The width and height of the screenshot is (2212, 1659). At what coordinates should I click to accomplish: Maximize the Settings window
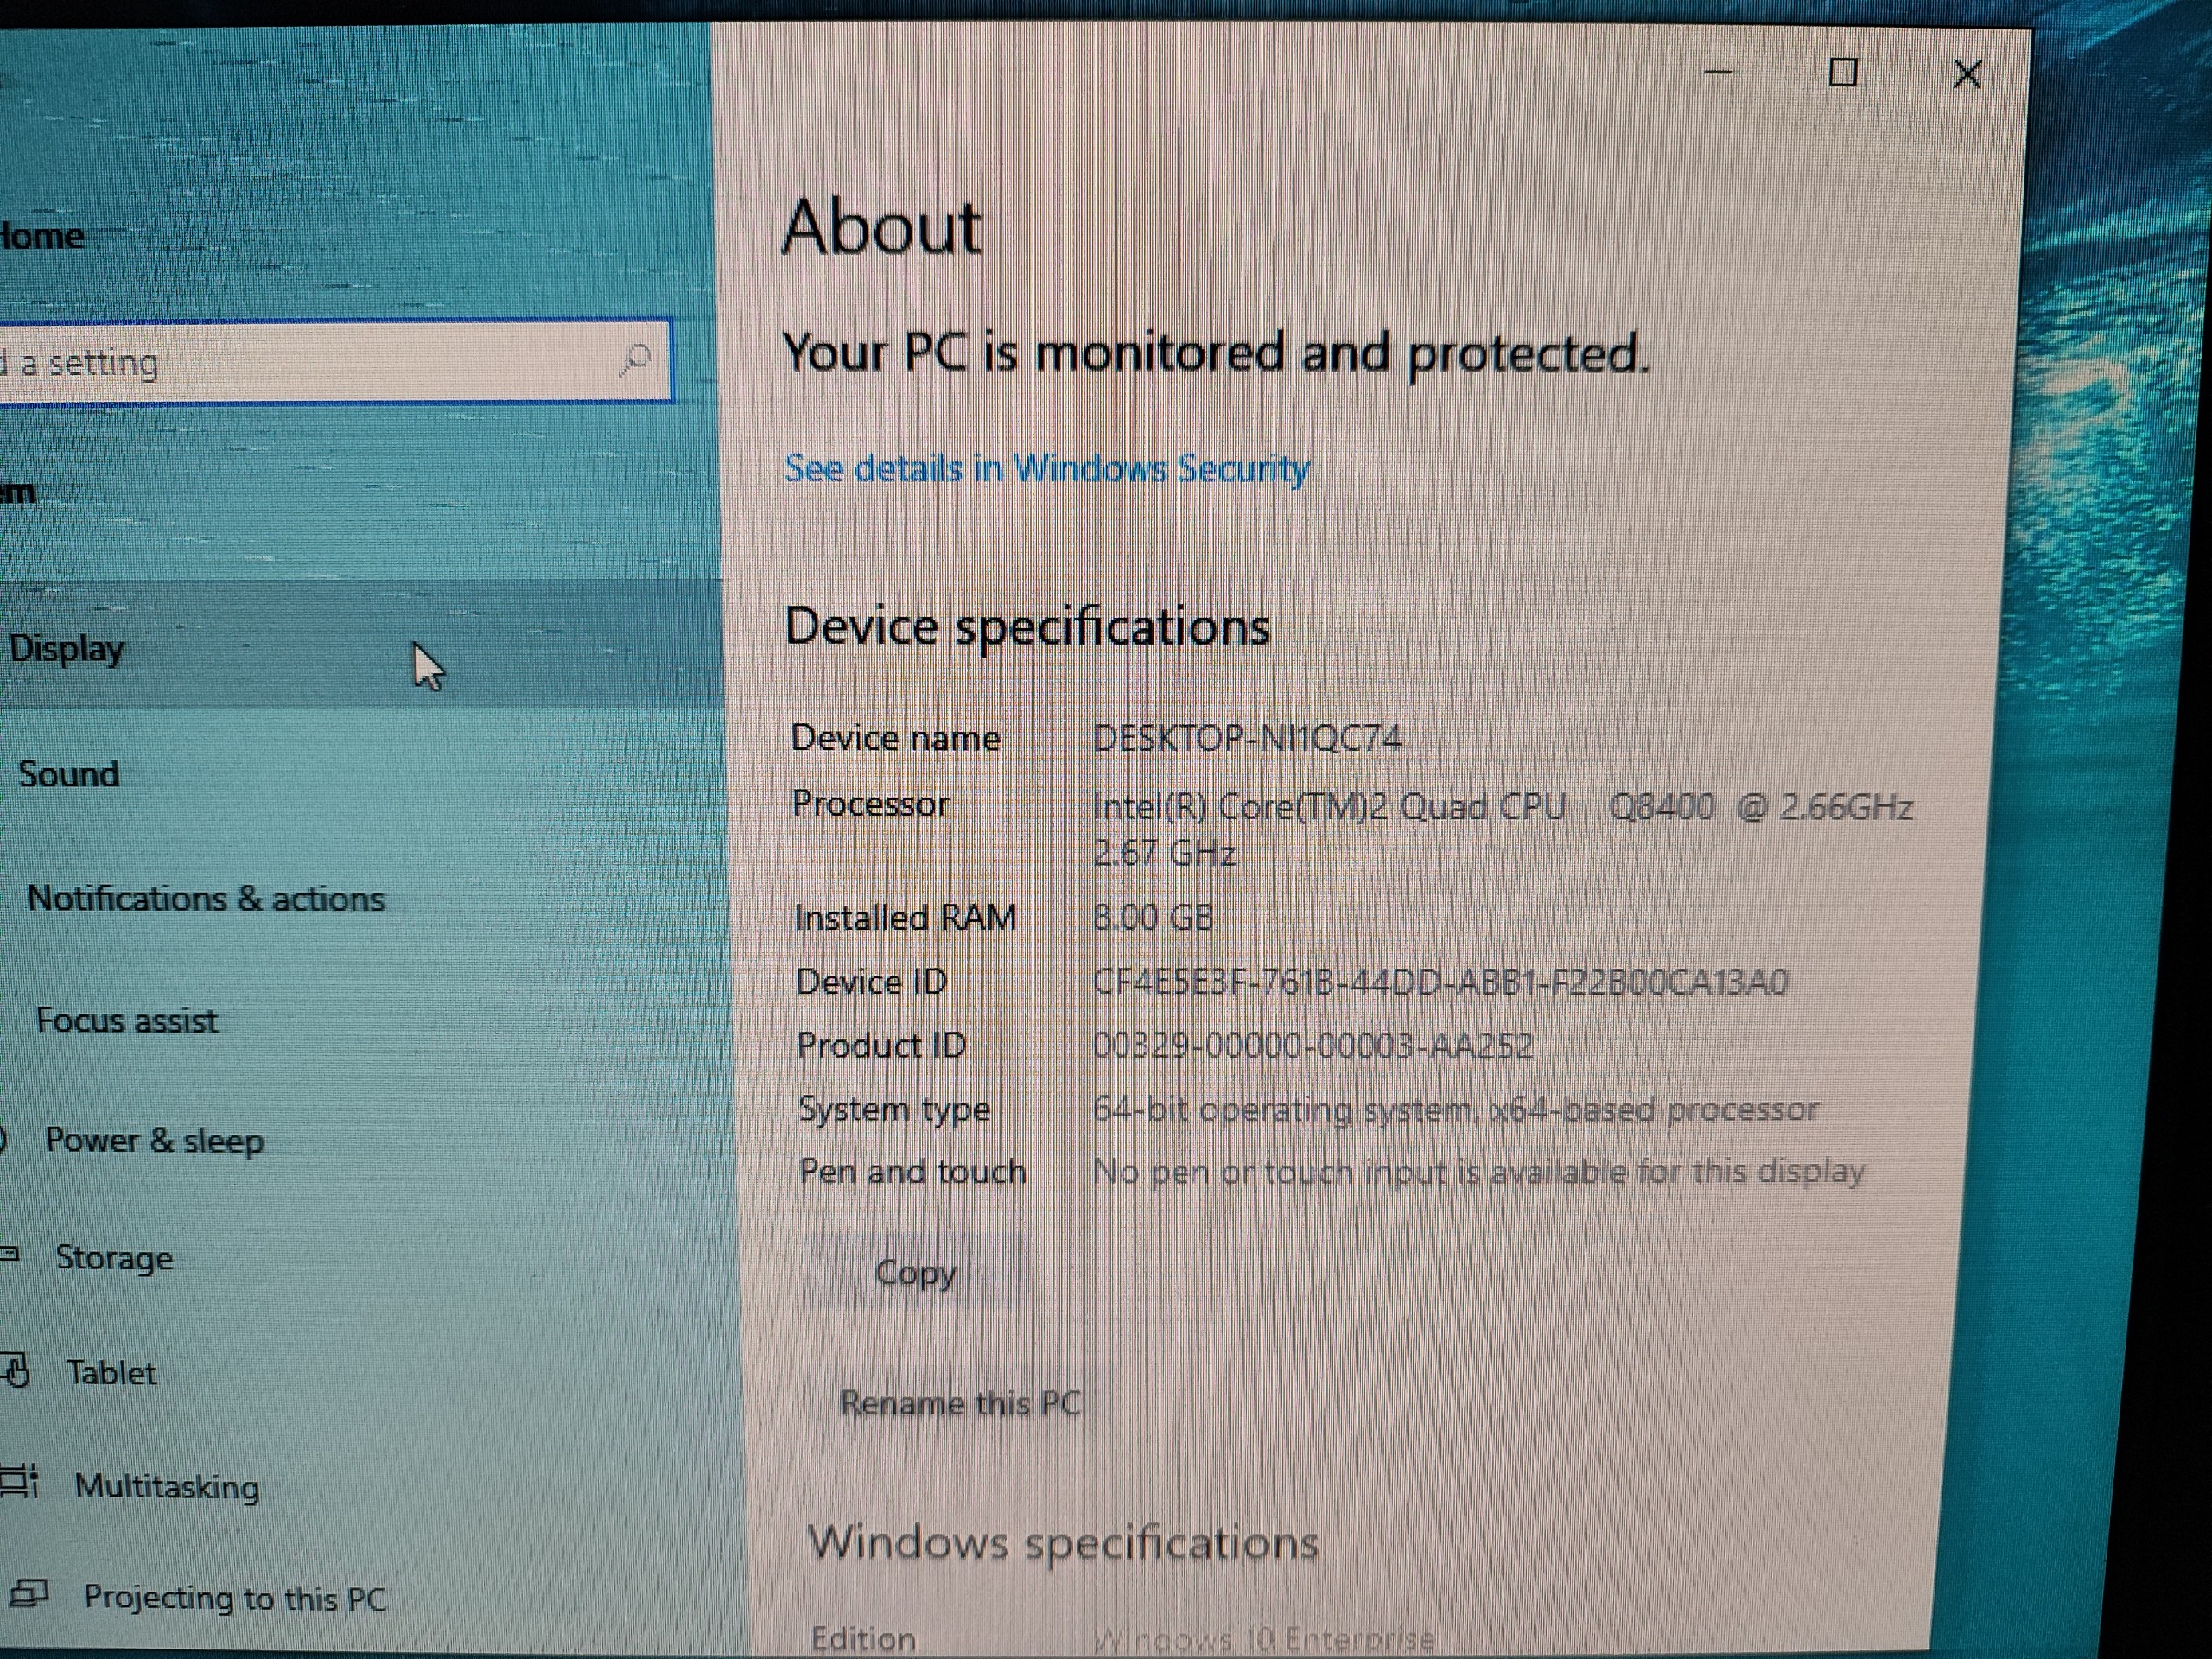point(1842,73)
